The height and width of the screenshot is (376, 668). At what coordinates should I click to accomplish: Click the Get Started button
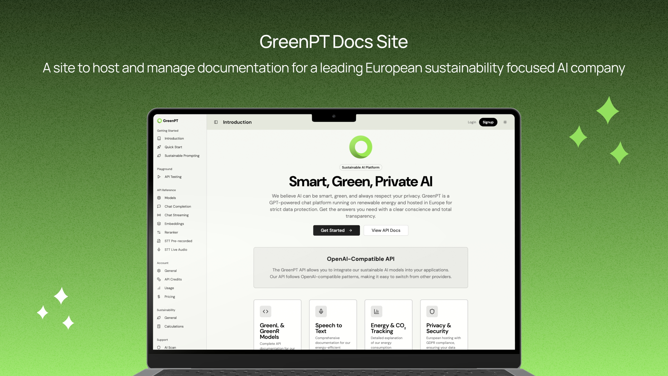click(x=336, y=230)
